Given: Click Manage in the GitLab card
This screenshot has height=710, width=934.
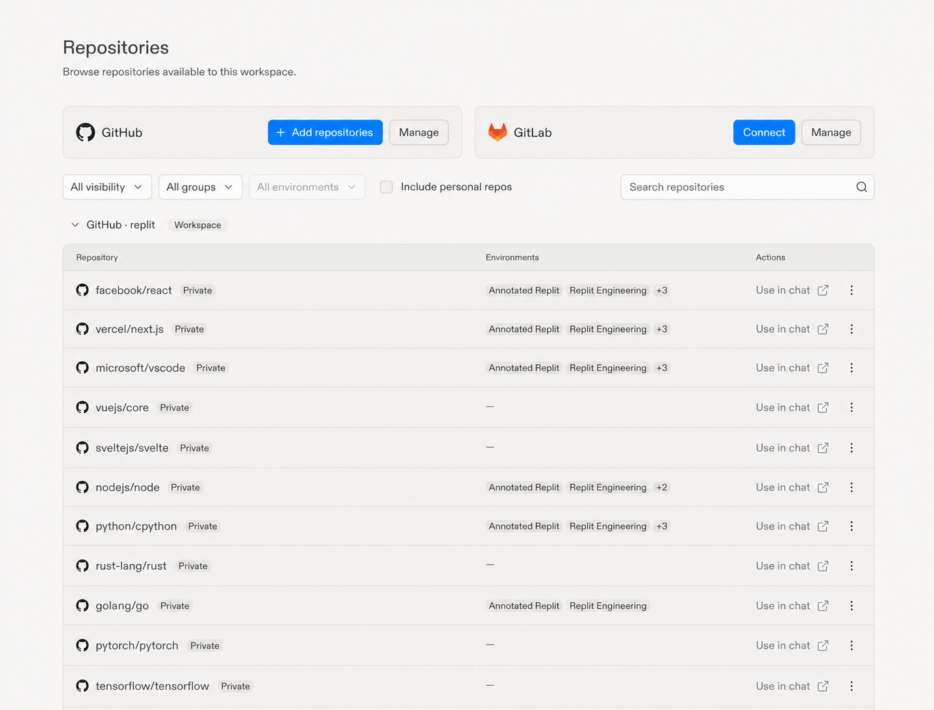Looking at the screenshot, I should [x=831, y=133].
